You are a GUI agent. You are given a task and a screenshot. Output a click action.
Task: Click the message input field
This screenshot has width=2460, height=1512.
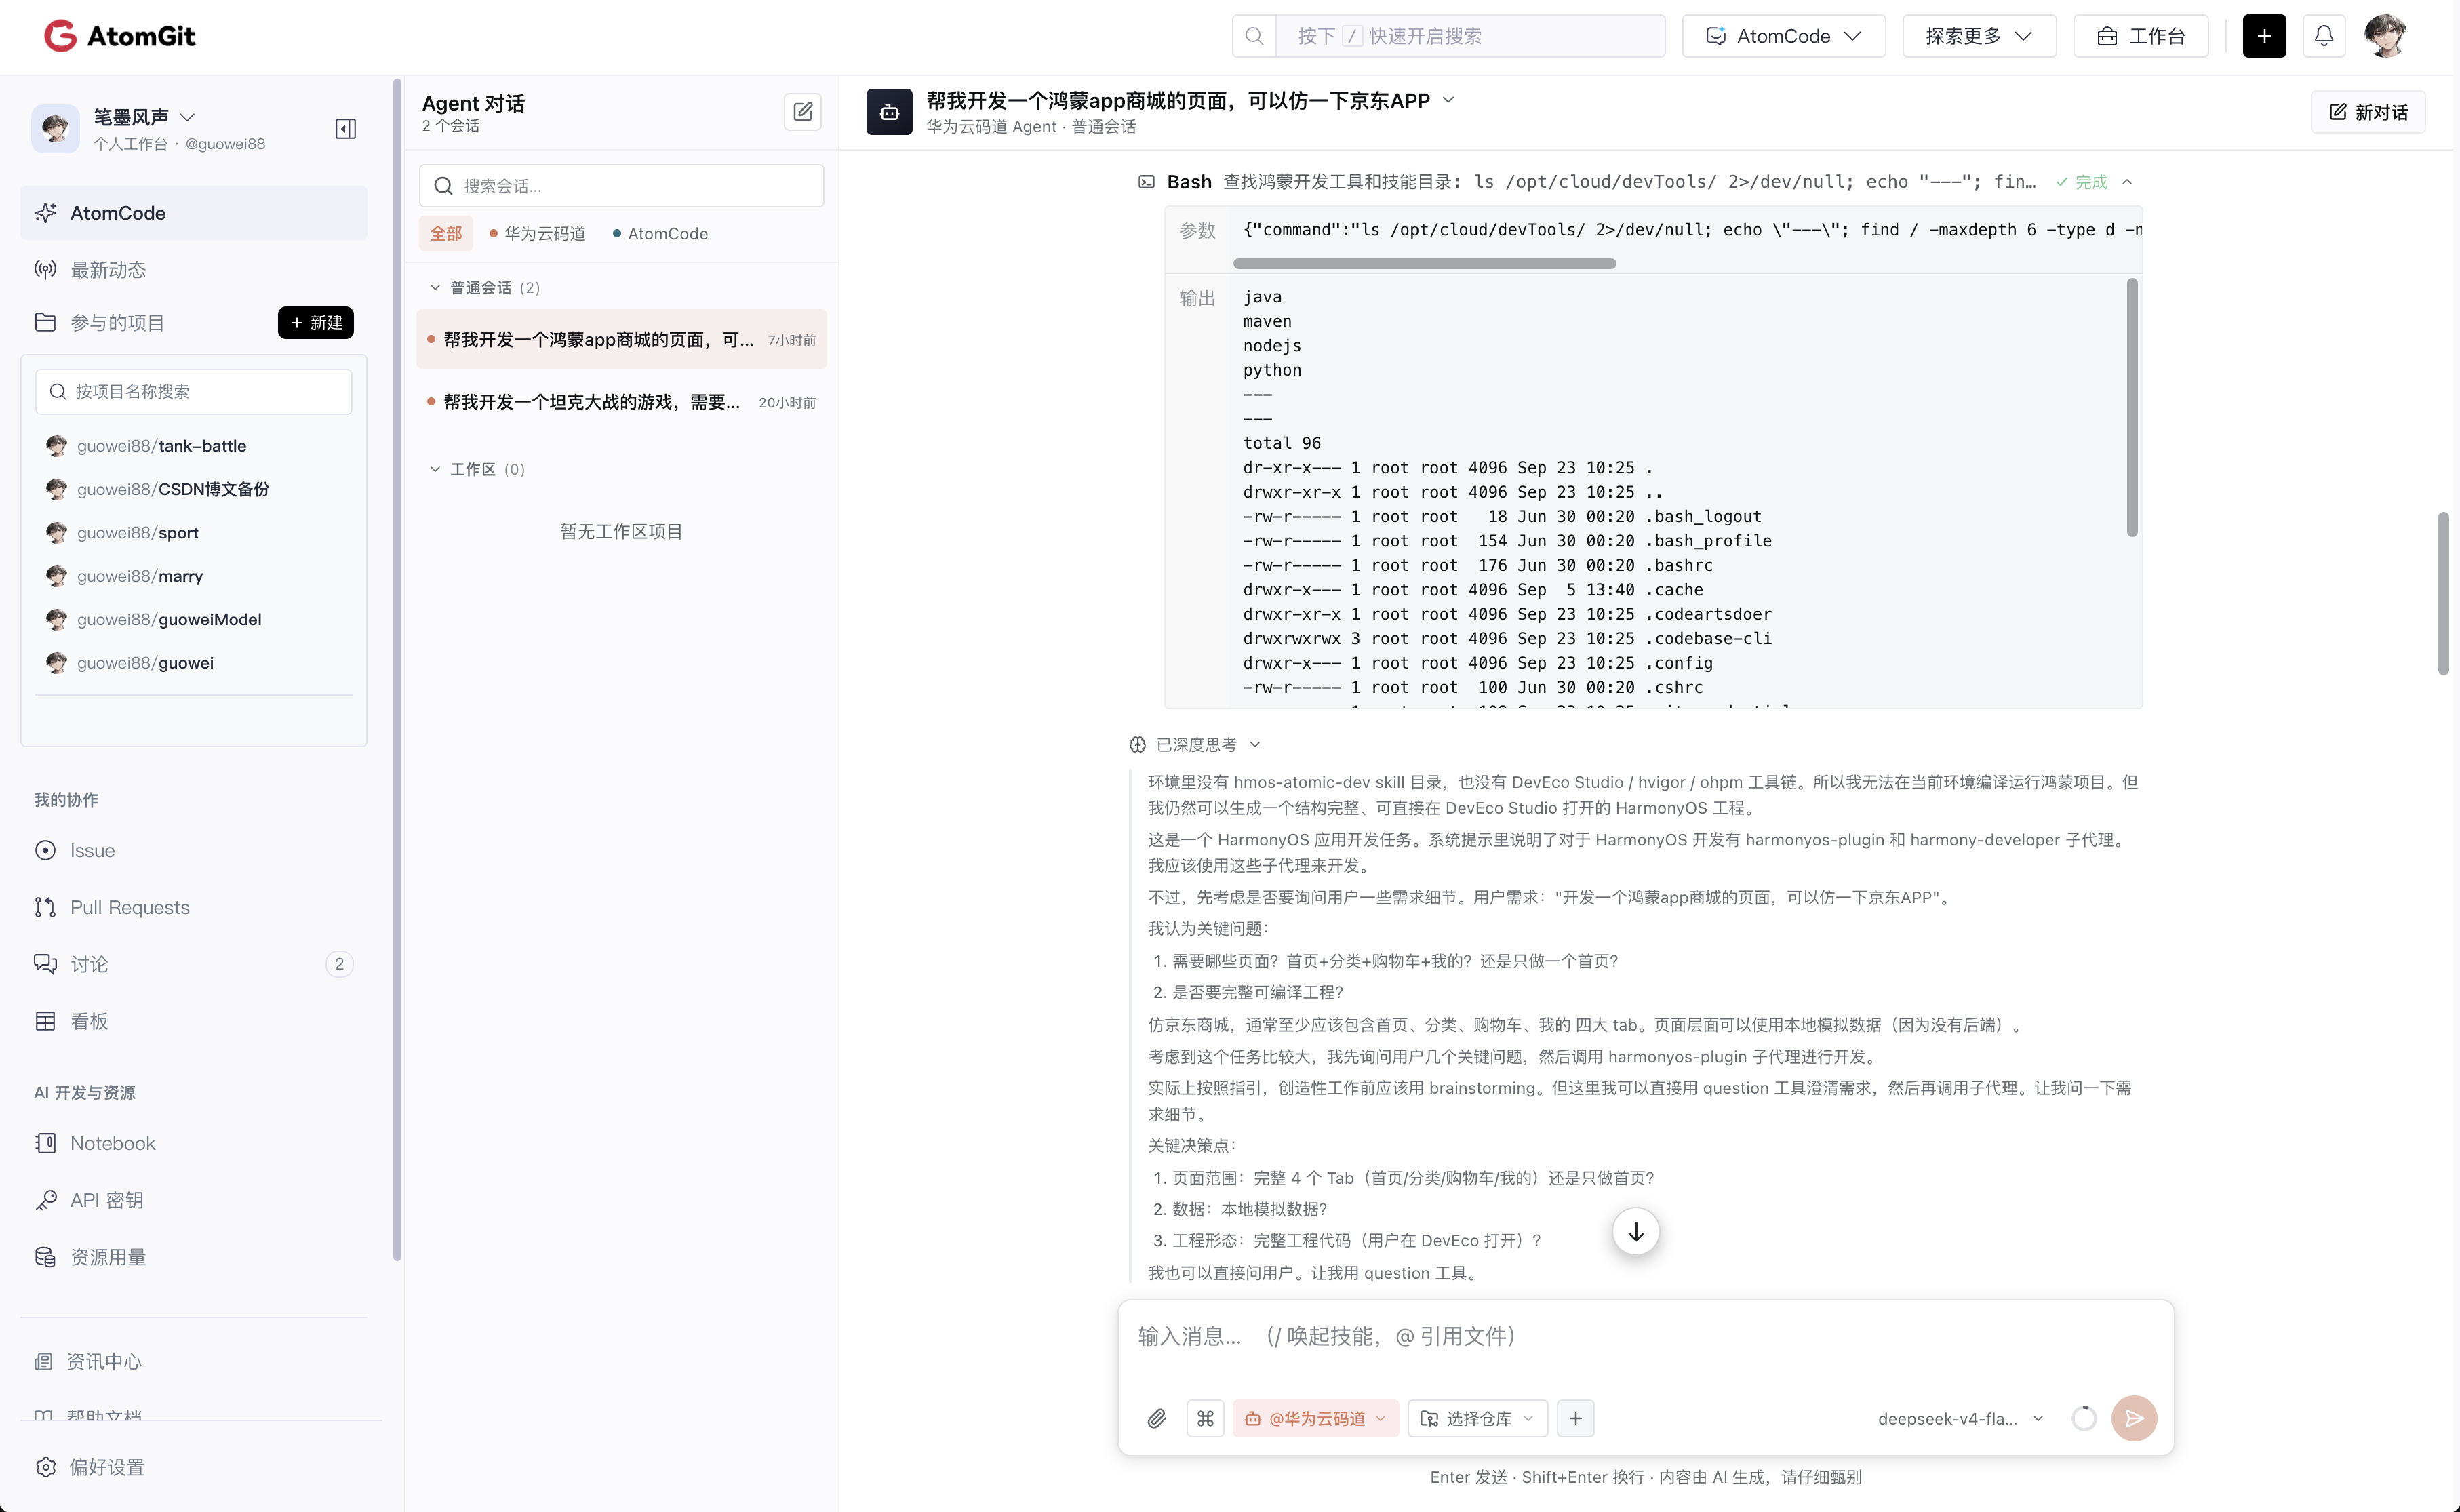[x=1645, y=1337]
